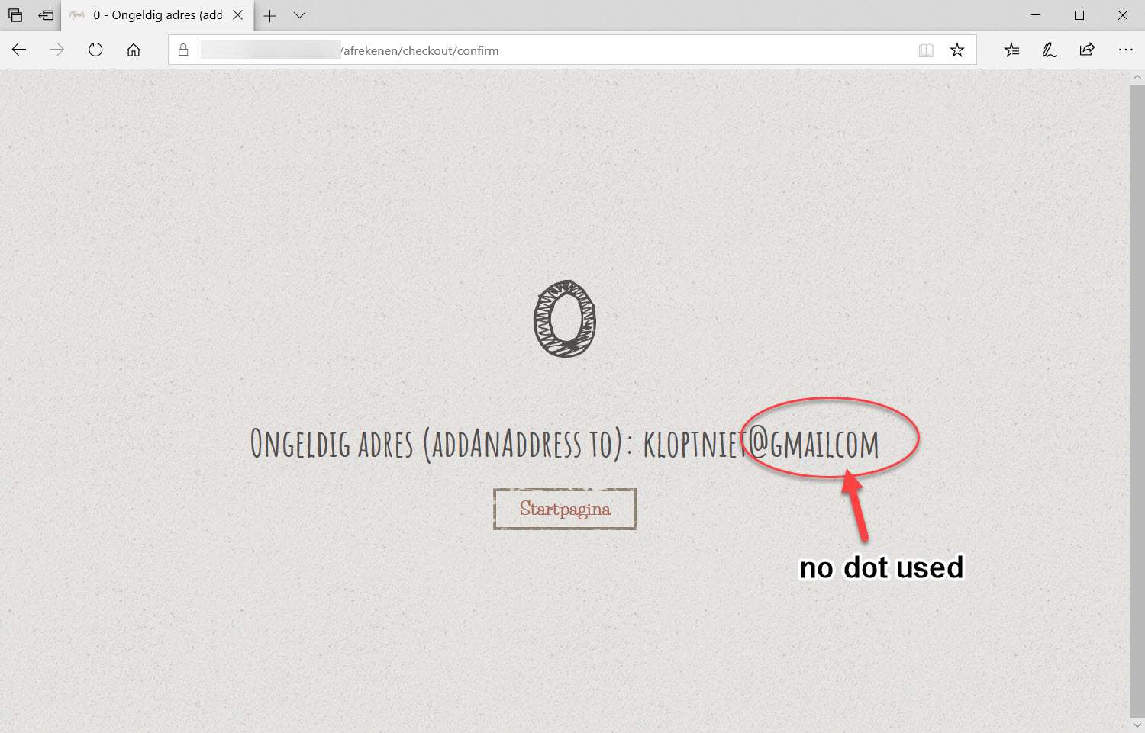This screenshot has height=733, width=1145.
Task: Go back to the previous page
Action: tap(19, 50)
